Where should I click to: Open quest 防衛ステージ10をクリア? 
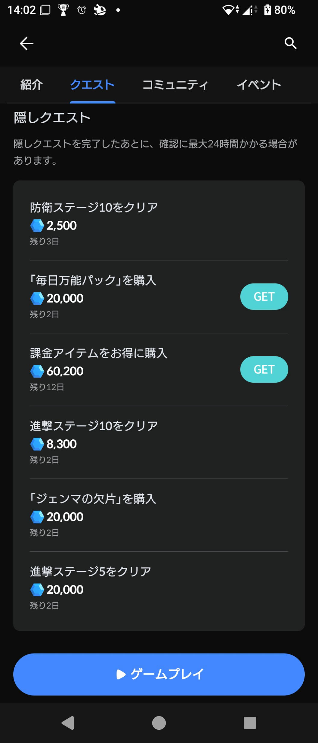point(159,224)
